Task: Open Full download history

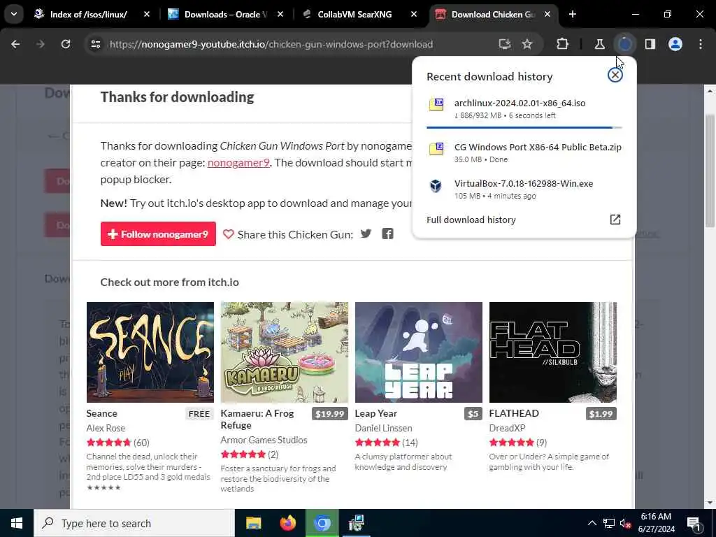Action: tap(524, 220)
